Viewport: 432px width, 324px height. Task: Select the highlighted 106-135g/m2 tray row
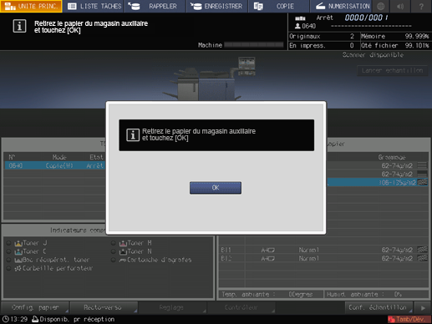tap(377, 182)
